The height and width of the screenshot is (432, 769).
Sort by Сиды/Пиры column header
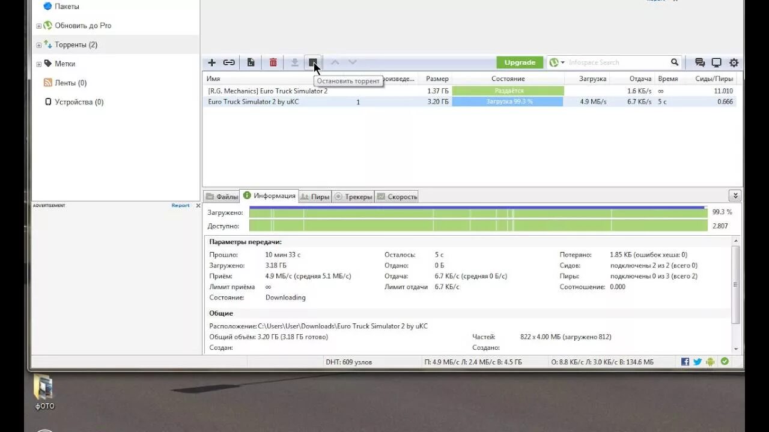coord(714,79)
